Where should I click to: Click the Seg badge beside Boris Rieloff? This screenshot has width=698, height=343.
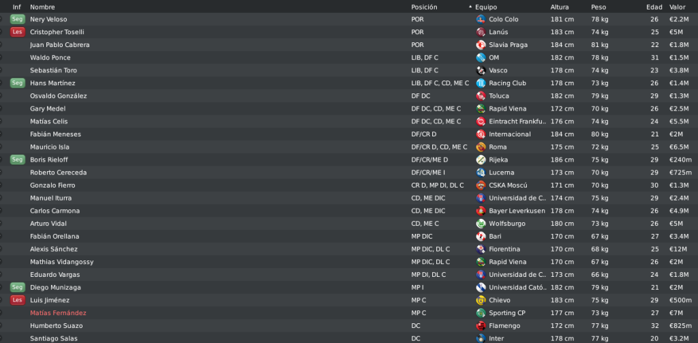tap(17, 160)
